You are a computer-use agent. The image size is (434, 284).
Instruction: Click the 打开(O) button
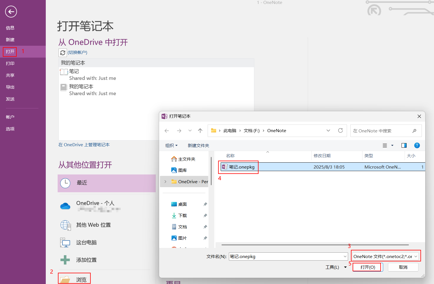click(x=367, y=267)
